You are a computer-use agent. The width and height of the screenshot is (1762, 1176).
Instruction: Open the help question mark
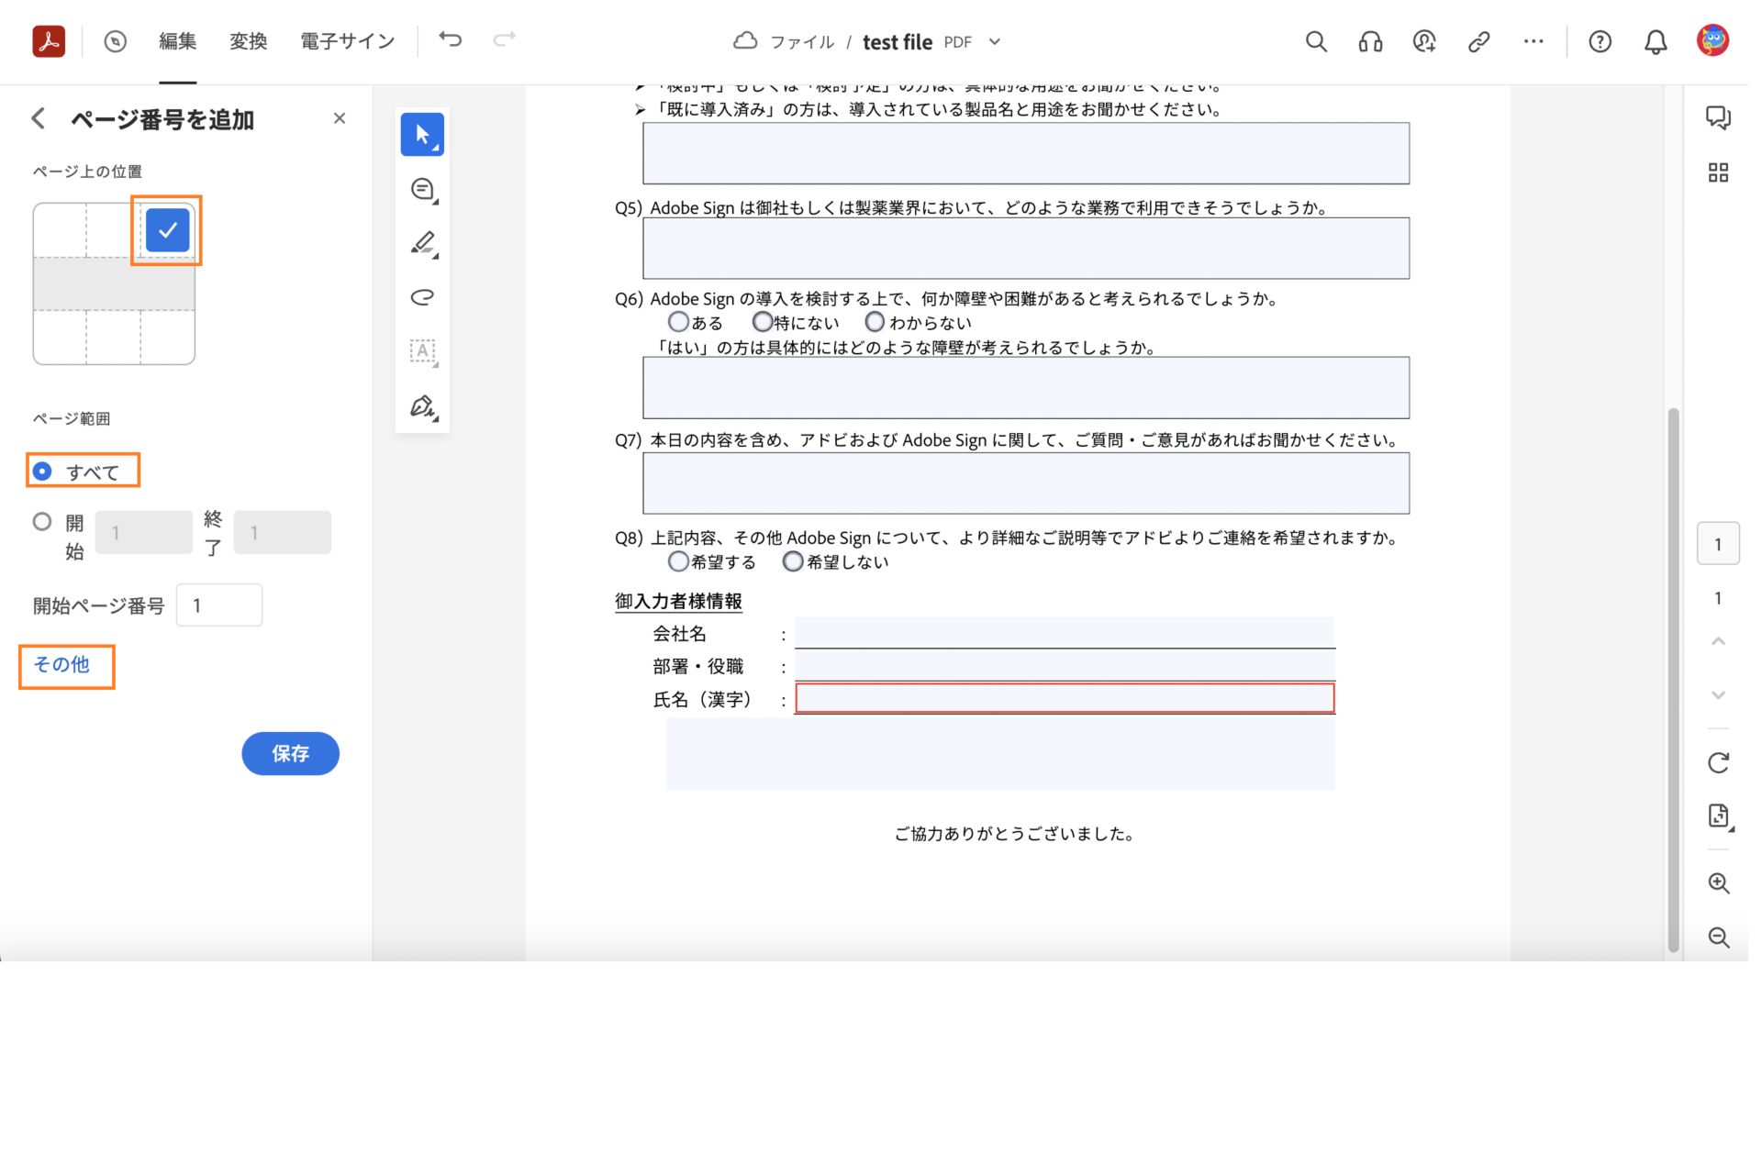[x=1600, y=41]
